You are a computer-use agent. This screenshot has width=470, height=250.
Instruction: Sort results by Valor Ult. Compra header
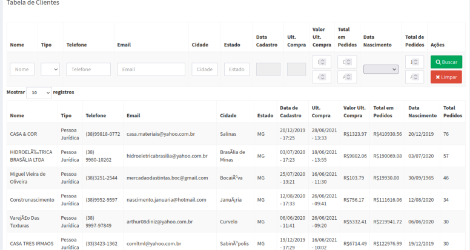pos(354,112)
